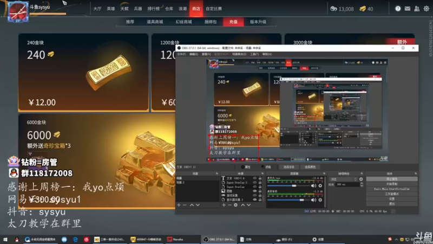The height and width of the screenshot is (244, 433).
Task: Open 设置 button in OBS controls
Action: pos(391,199)
